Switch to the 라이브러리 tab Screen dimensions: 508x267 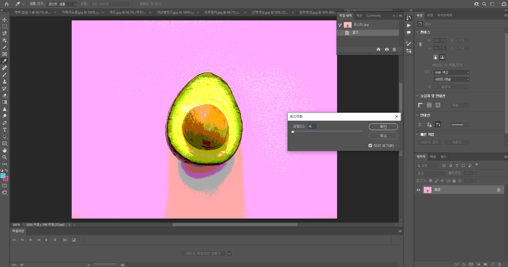coord(445,15)
